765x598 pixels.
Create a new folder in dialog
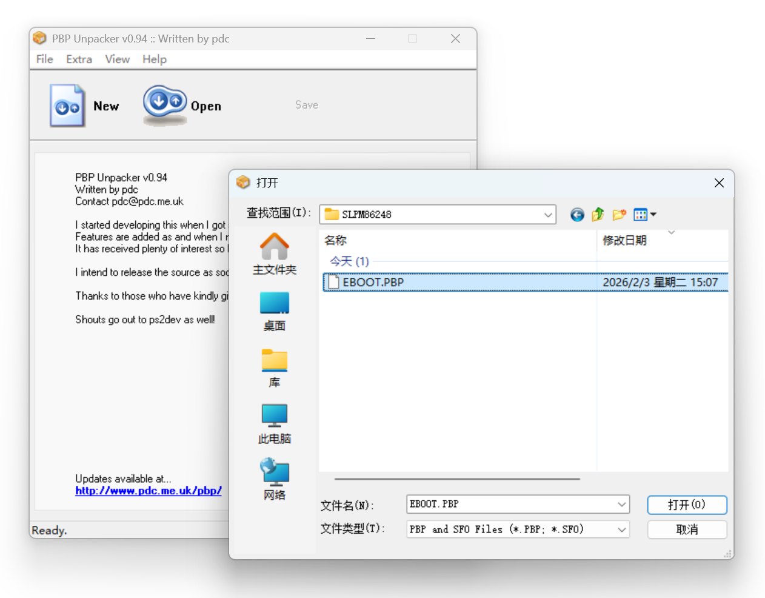tap(619, 215)
